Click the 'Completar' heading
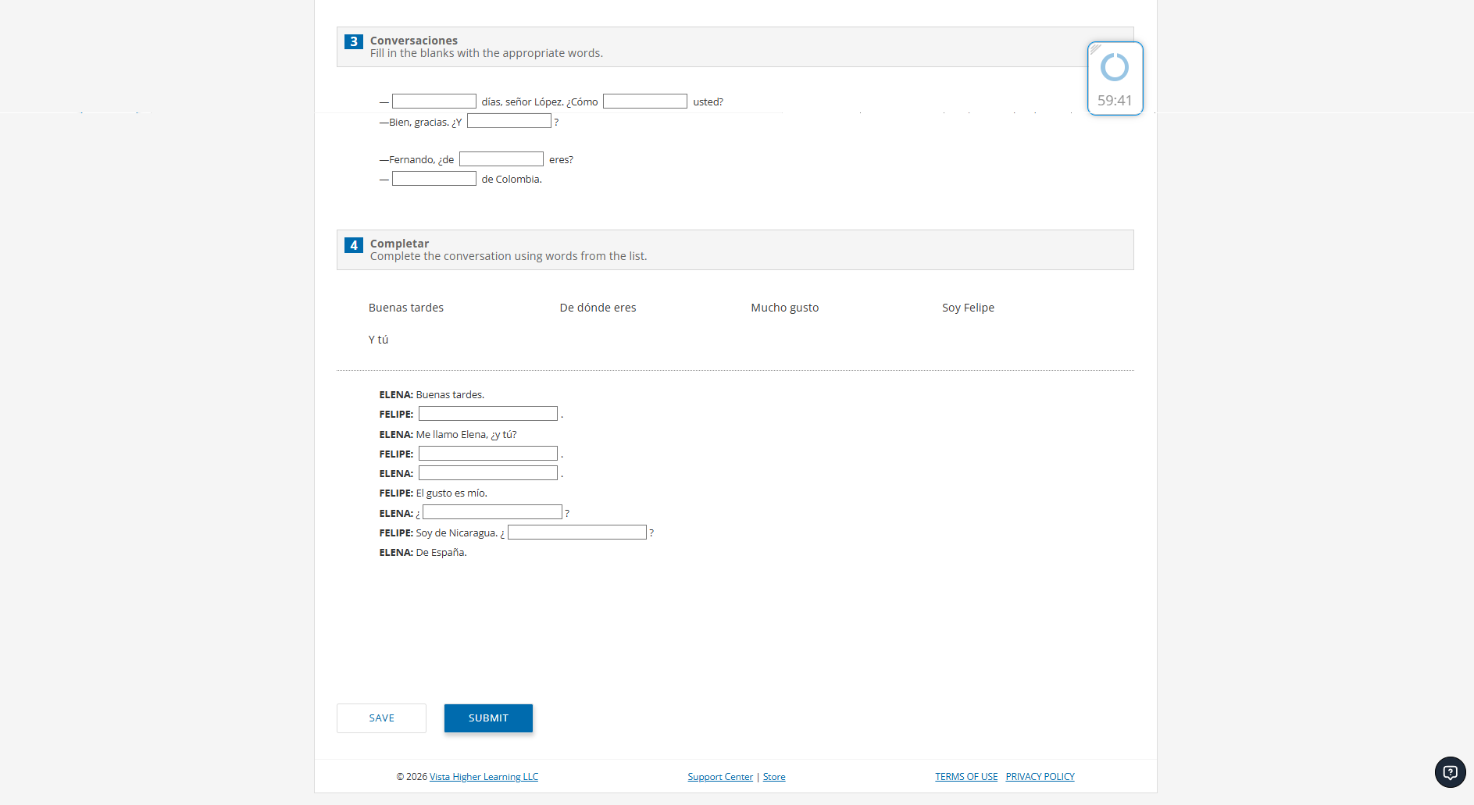Screen dimensions: 1474x805 click(x=399, y=244)
